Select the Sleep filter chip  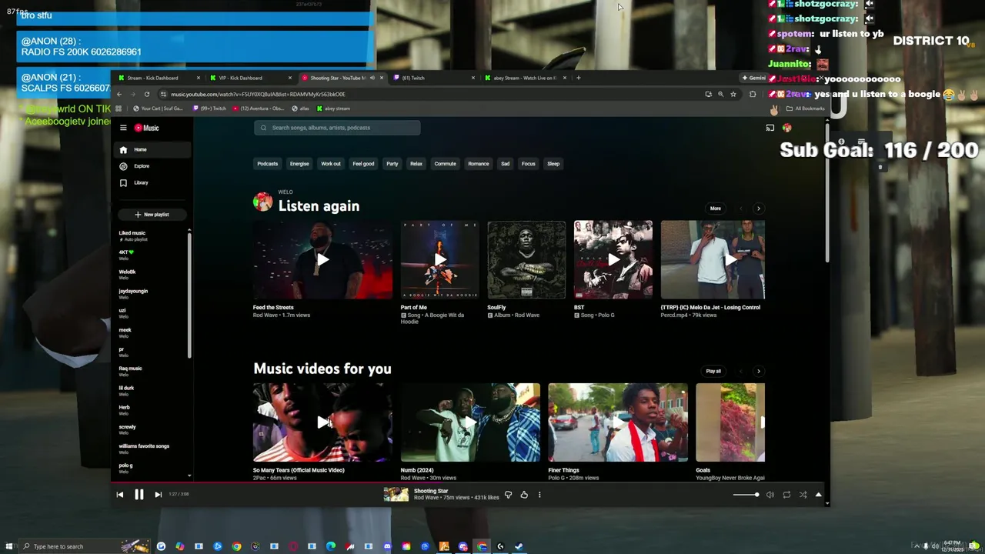(553, 164)
